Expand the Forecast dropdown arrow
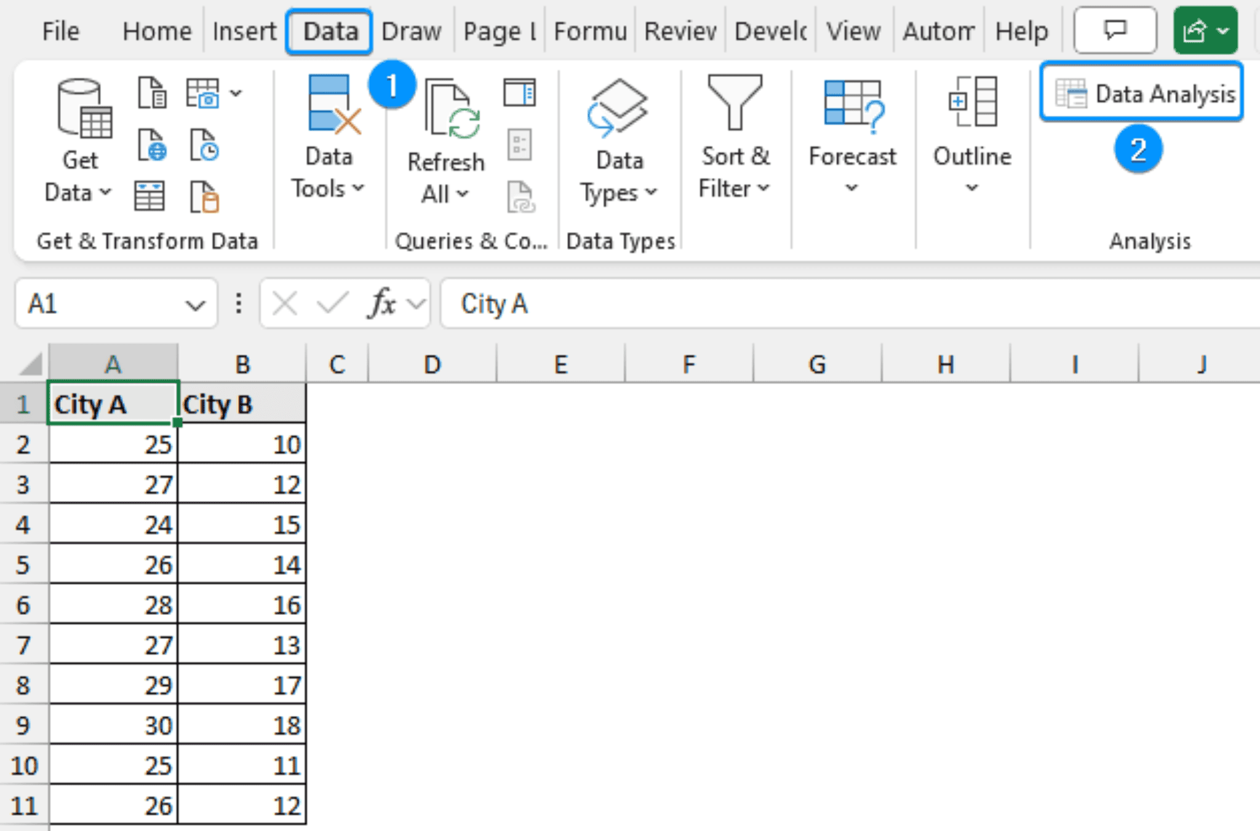Viewport: 1260px width, 831px height. (x=852, y=188)
